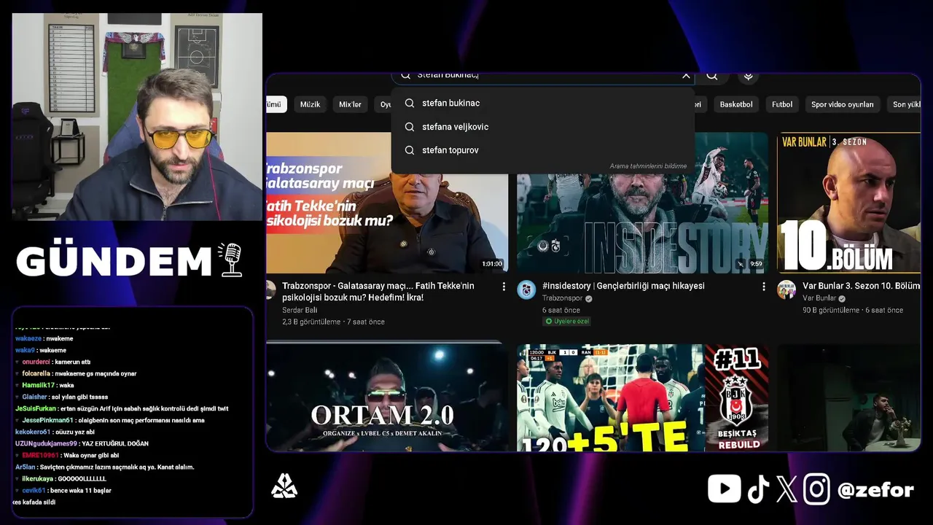Click 'Var Bunlar 3. Sezon 10. Bölüm' title
The height and width of the screenshot is (525, 933).
tap(861, 286)
